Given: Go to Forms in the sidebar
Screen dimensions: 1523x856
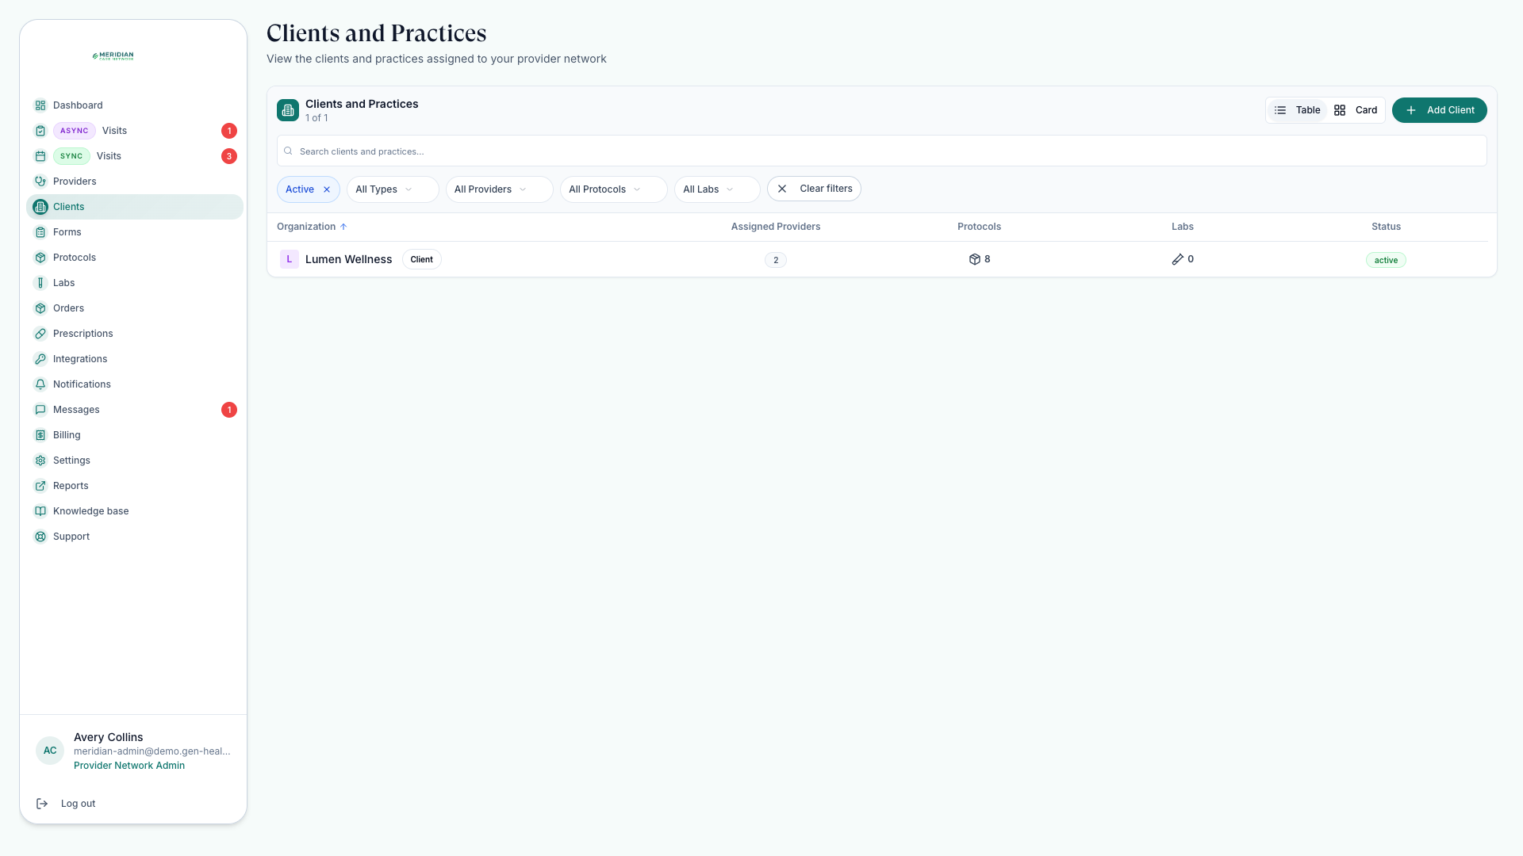Looking at the screenshot, I should [135, 232].
